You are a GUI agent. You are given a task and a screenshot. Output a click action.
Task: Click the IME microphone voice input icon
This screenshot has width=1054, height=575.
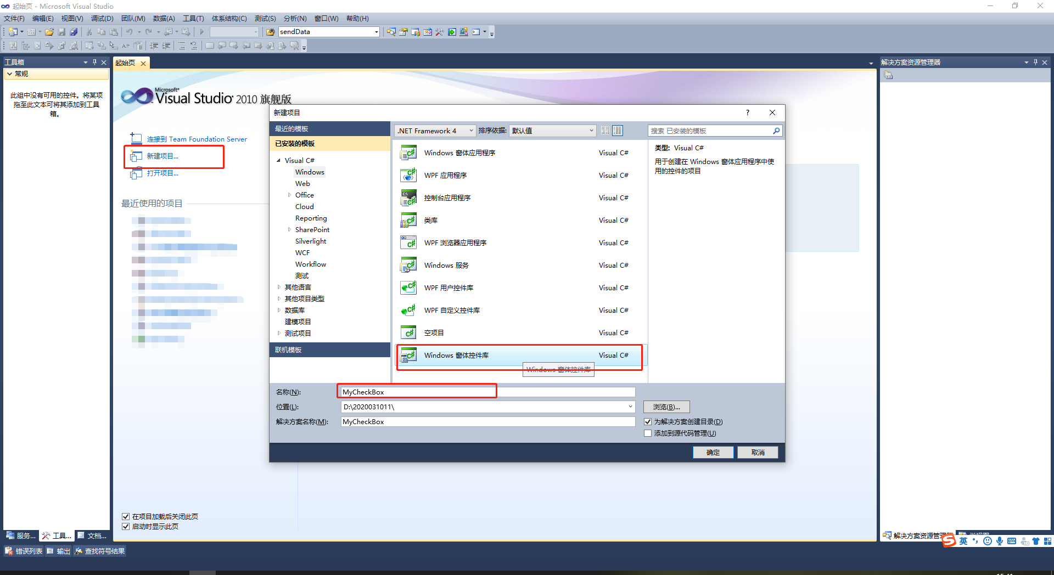point(1000,541)
